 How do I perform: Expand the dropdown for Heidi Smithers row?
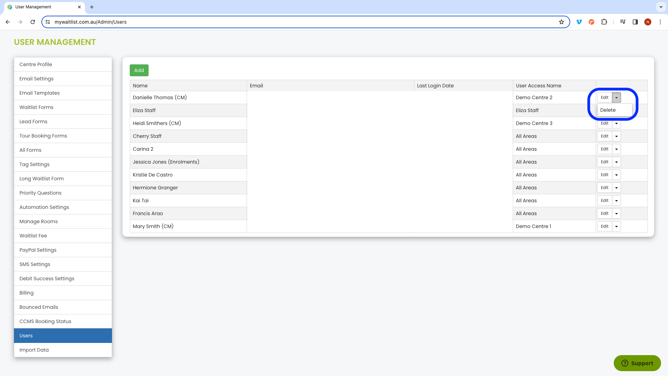click(617, 124)
